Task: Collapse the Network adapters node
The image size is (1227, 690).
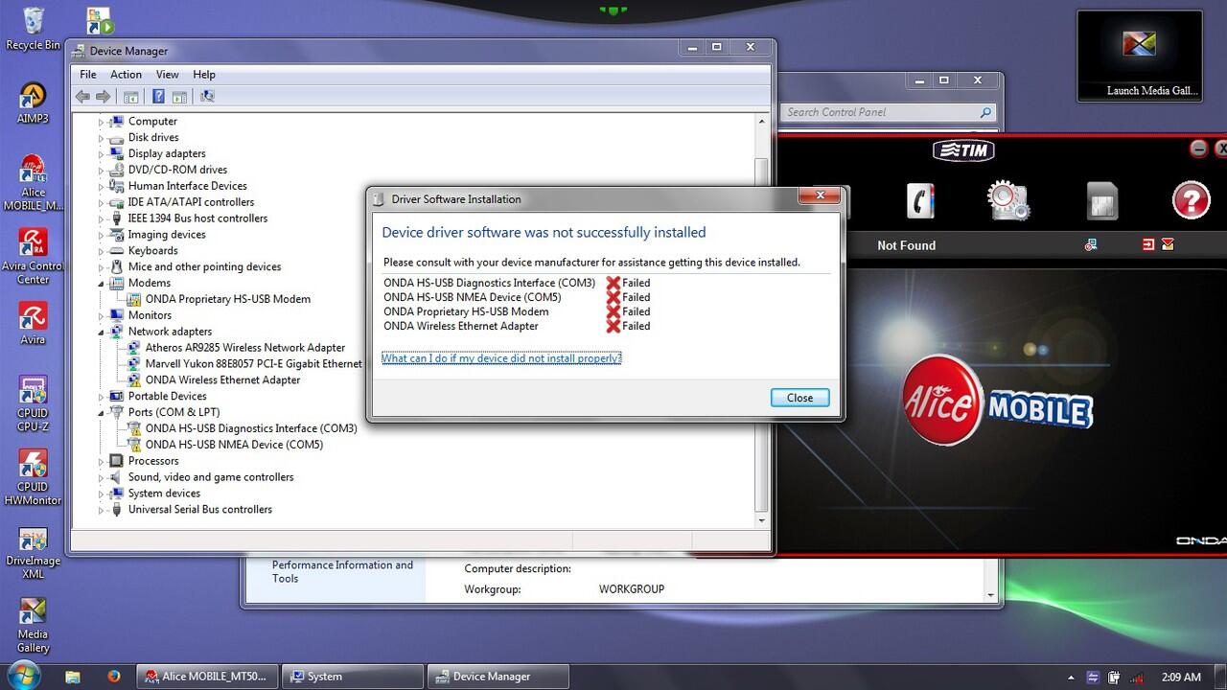Action: [x=101, y=332]
